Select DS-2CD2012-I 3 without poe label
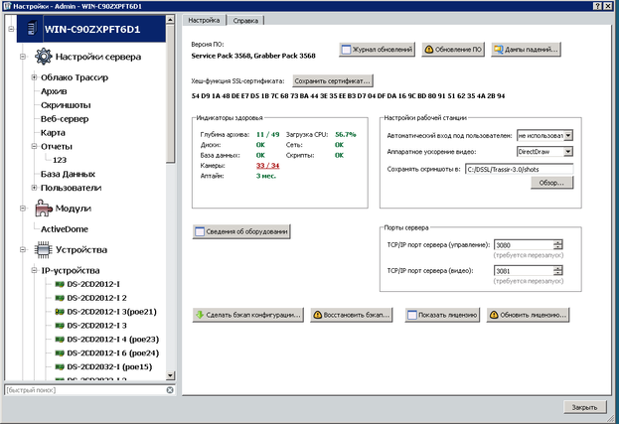Screen dimensions: 619x424 [96, 326]
